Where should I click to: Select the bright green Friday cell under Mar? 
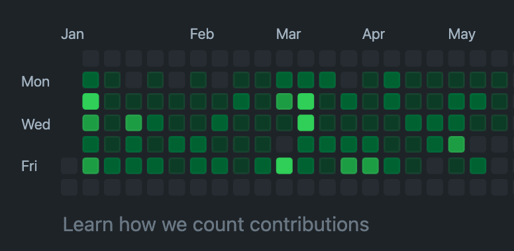coord(284,166)
